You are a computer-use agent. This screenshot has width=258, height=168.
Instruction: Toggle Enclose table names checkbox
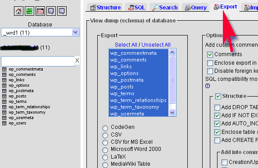coord(217,132)
